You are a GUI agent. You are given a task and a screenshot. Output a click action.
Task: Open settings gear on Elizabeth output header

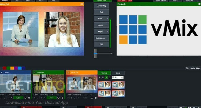(x=199, y=4)
